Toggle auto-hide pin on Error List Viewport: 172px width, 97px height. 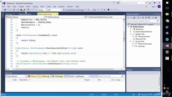pos(121,73)
